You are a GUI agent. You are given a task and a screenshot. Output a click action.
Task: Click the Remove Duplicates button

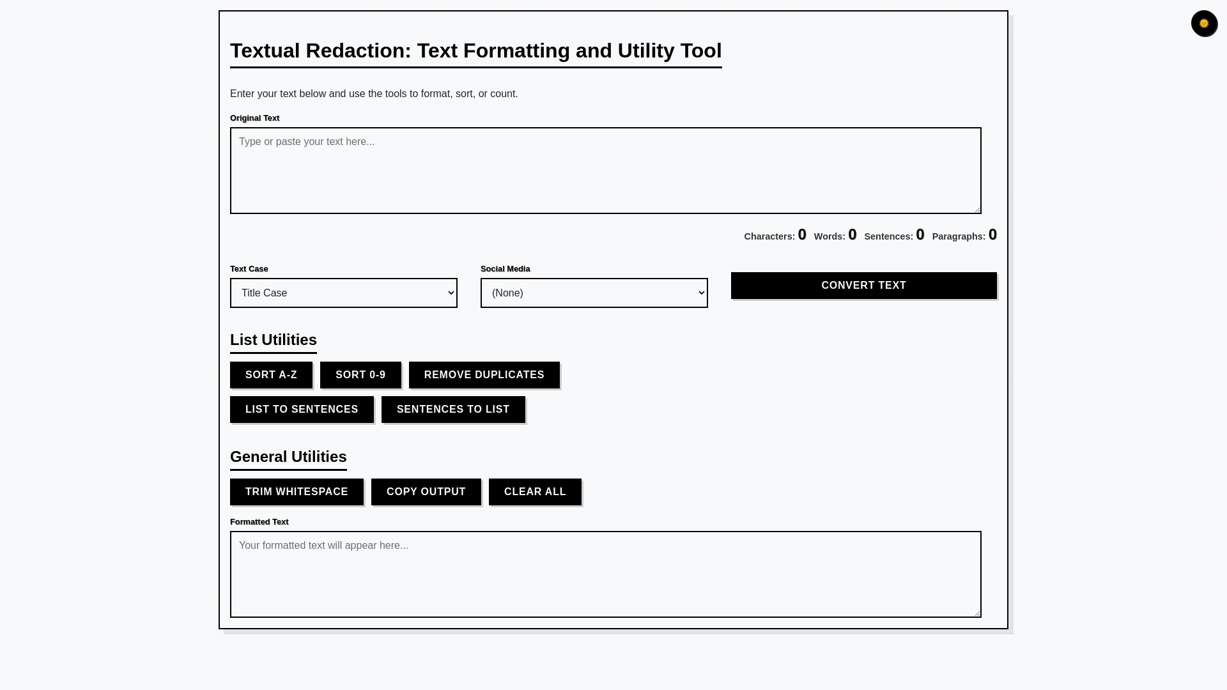tap(484, 375)
